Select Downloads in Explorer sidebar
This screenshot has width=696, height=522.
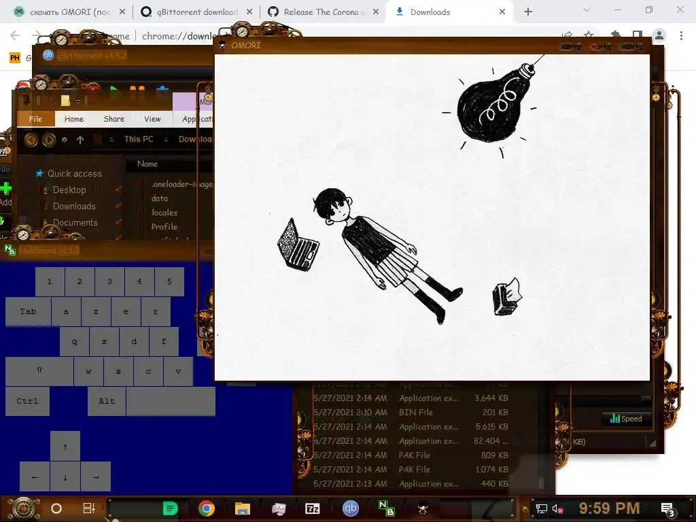74,207
